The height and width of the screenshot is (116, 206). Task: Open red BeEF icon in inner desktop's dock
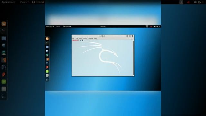47,67
